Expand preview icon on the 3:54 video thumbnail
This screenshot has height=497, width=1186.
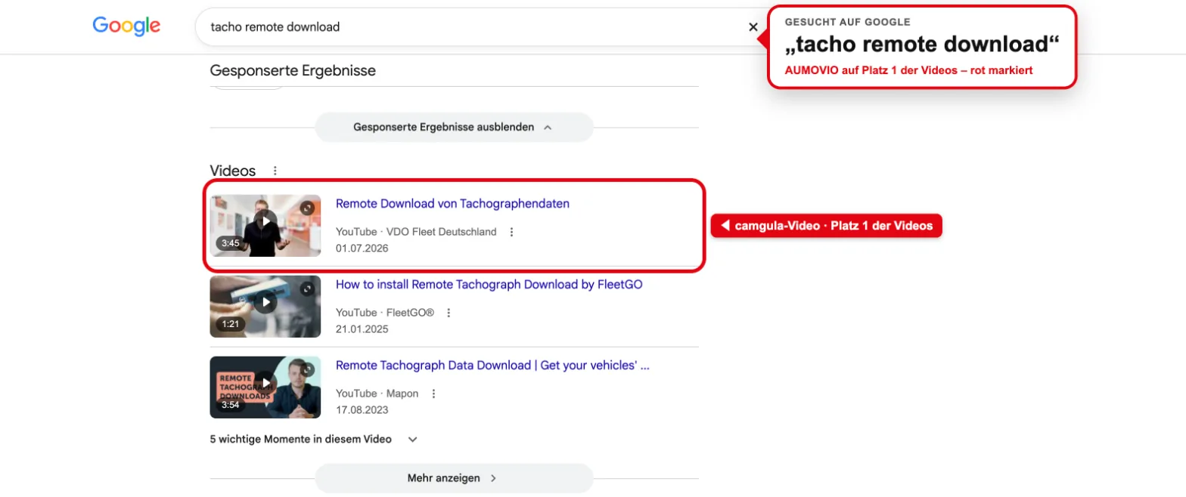pyautogui.click(x=306, y=369)
